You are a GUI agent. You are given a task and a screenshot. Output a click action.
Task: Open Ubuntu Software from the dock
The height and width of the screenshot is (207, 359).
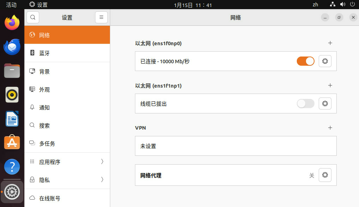tap(12, 142)
